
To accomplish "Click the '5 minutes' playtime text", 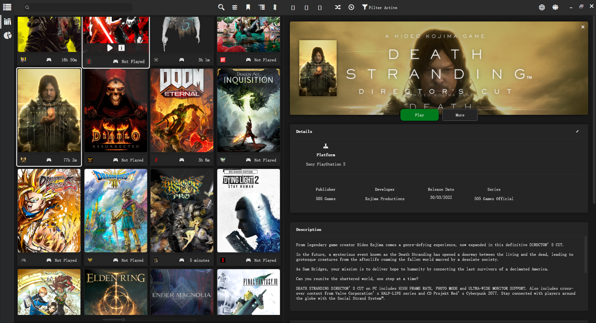I will pos(199,260).
